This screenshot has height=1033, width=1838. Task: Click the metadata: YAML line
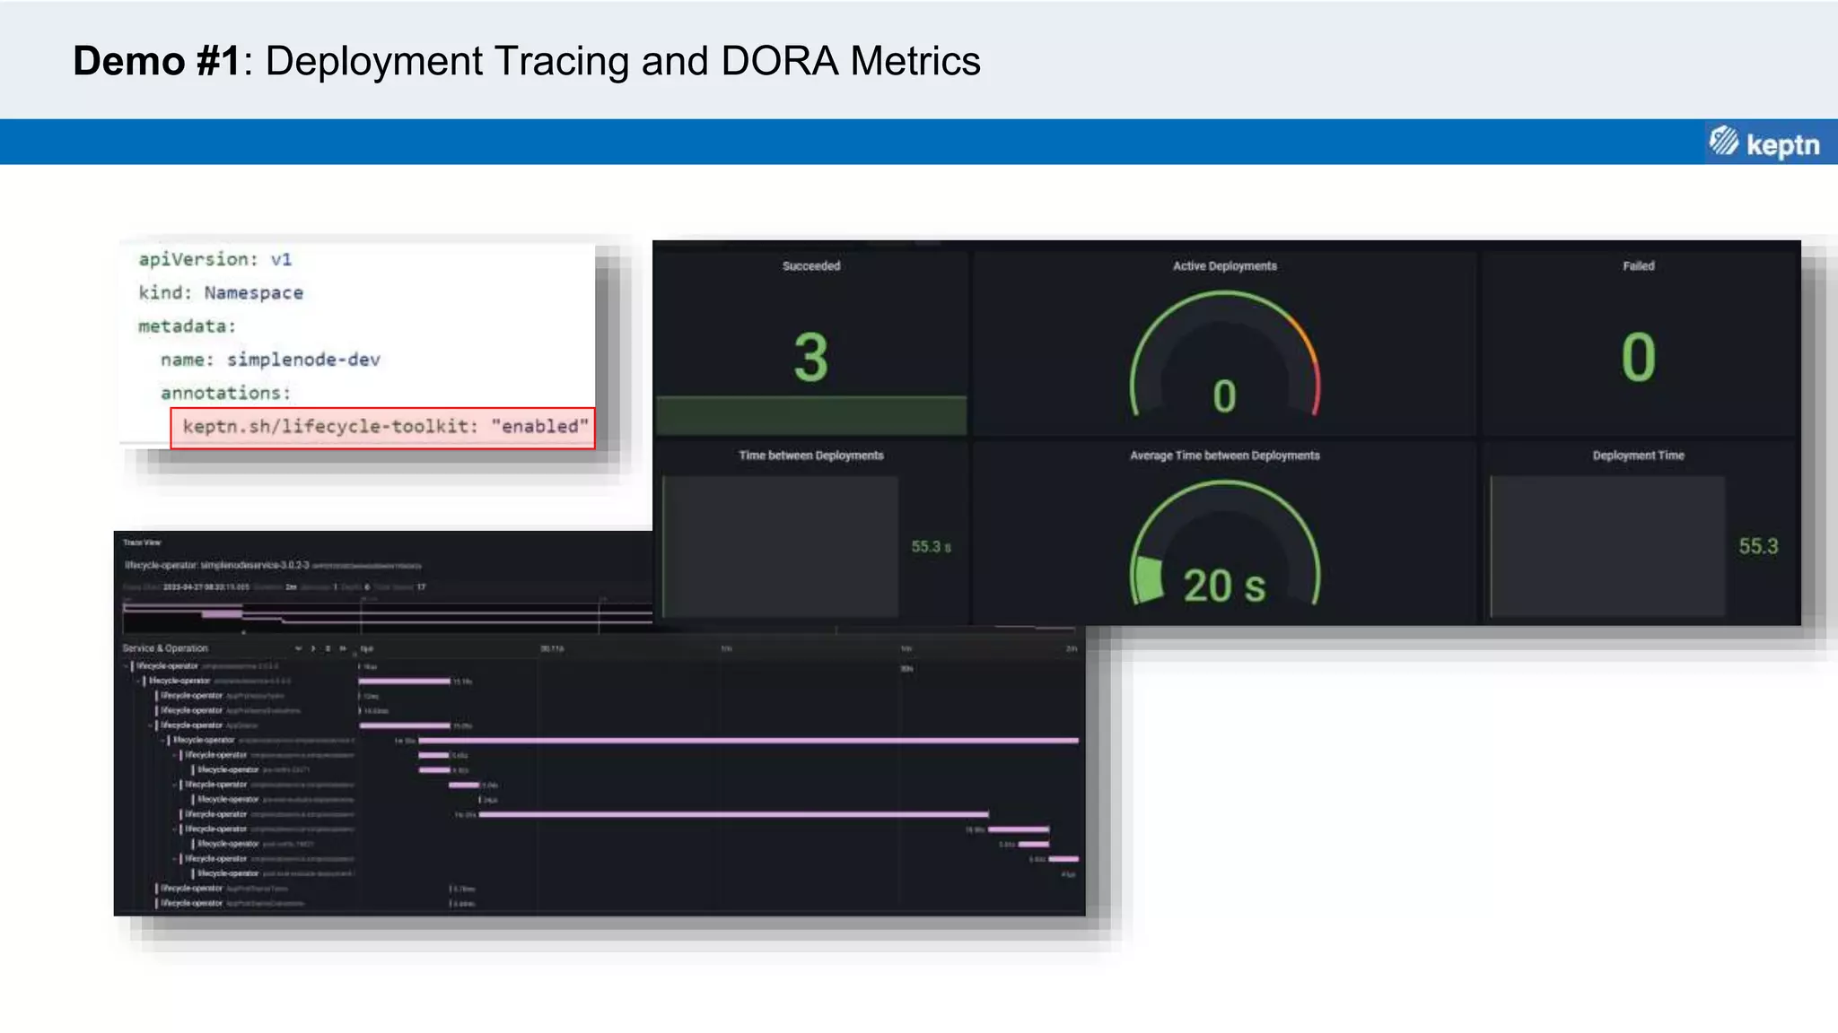[x=187, y=326]
